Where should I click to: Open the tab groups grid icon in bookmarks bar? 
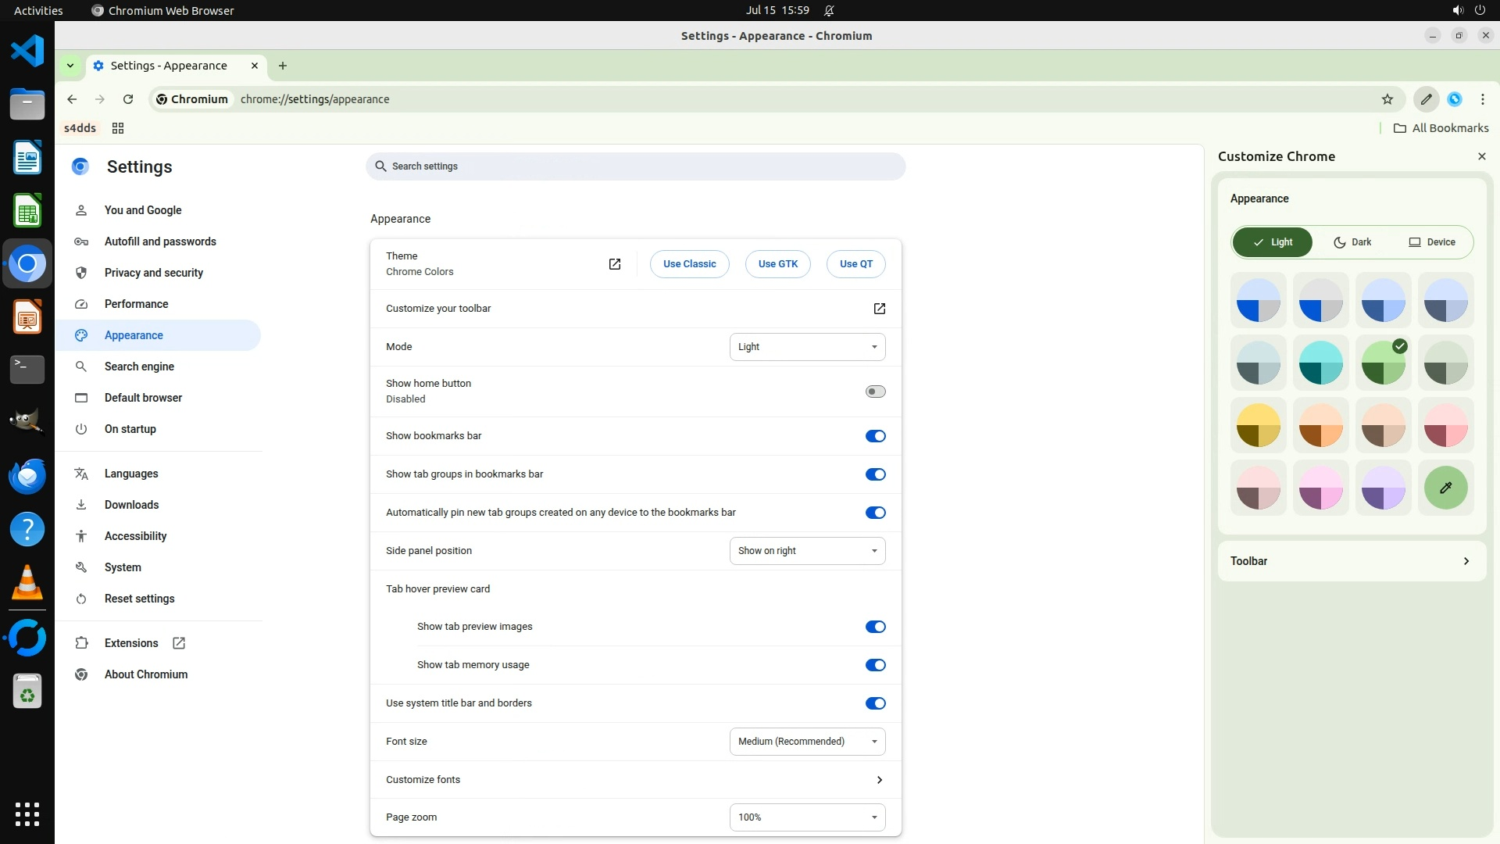tap(118, 128)
